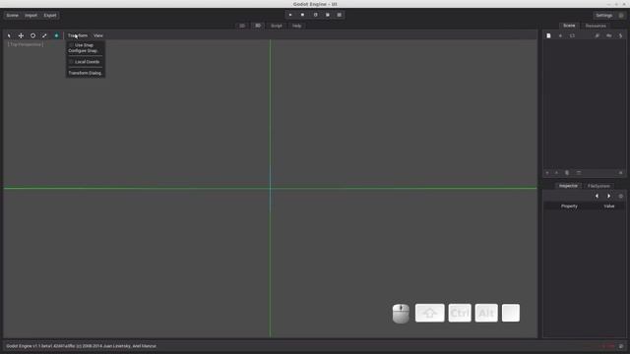This screenshot has height=354, width=630.
Task: Open the Import menu button
Action: pos(31,16)
